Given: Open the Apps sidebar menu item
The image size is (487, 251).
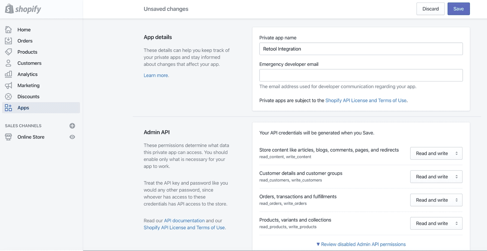Looking at the screenshot, I should point(23,108).
